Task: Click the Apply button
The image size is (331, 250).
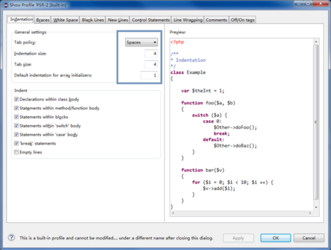Action: [238, 238]
